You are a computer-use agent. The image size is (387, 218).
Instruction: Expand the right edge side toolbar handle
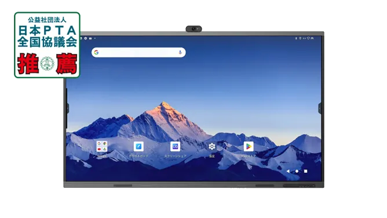pos(319,108)
